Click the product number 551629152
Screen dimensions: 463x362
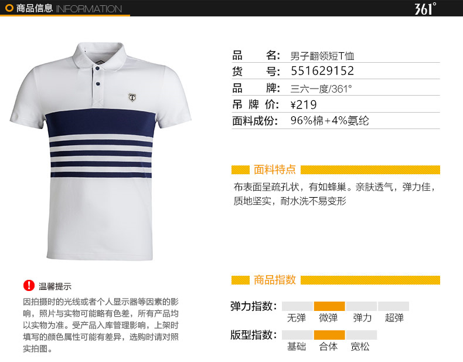tap(322, 71)
